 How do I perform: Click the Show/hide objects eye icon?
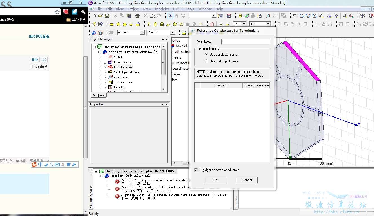(362, 16)
